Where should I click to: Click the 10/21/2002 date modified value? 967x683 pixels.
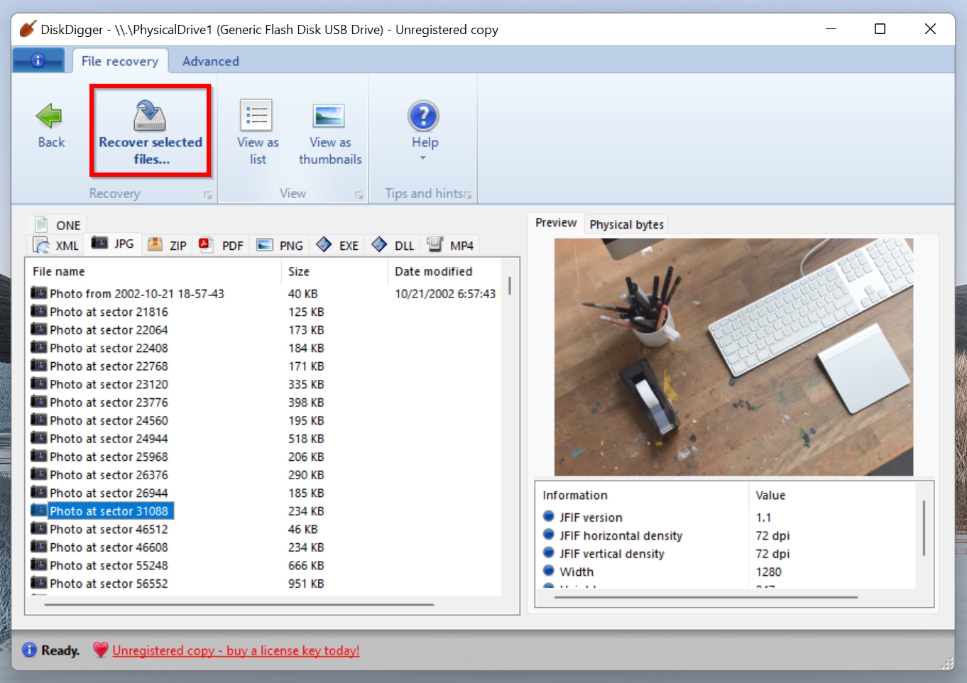pyautogui.click(x=445, y=293)
